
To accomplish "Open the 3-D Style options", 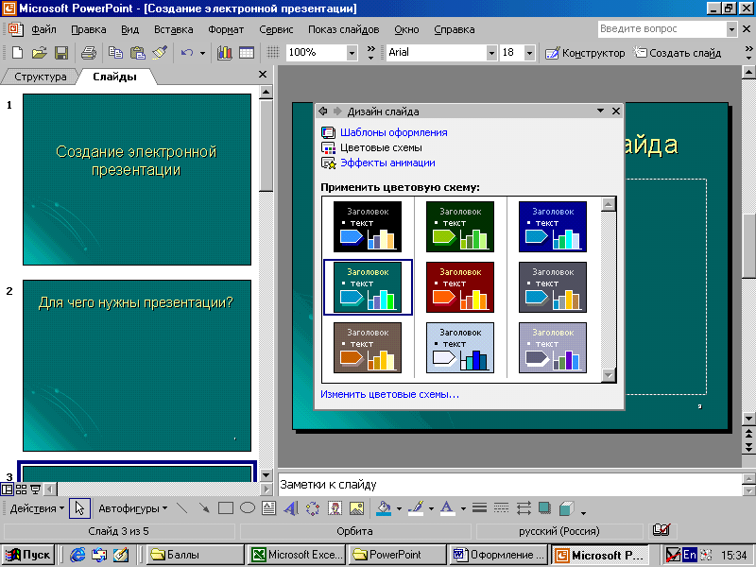I will [x=566, y=508].
